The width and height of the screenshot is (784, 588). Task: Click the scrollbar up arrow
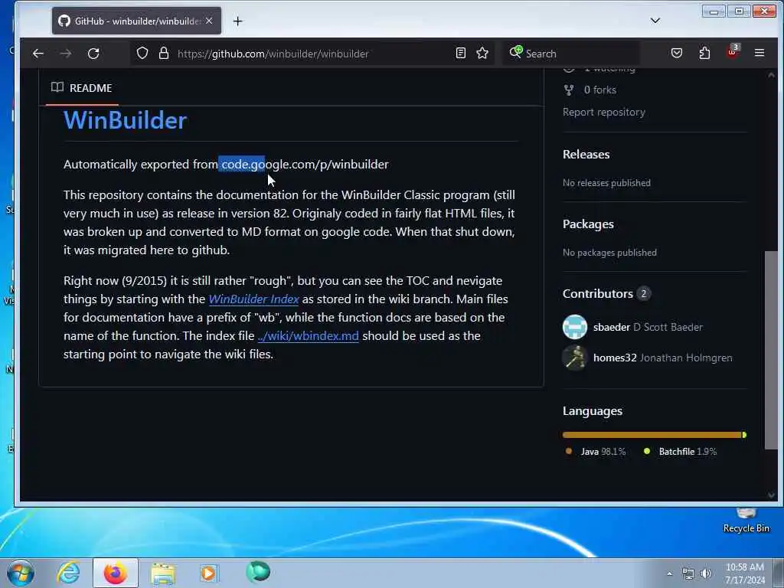[x=771, y=75]
